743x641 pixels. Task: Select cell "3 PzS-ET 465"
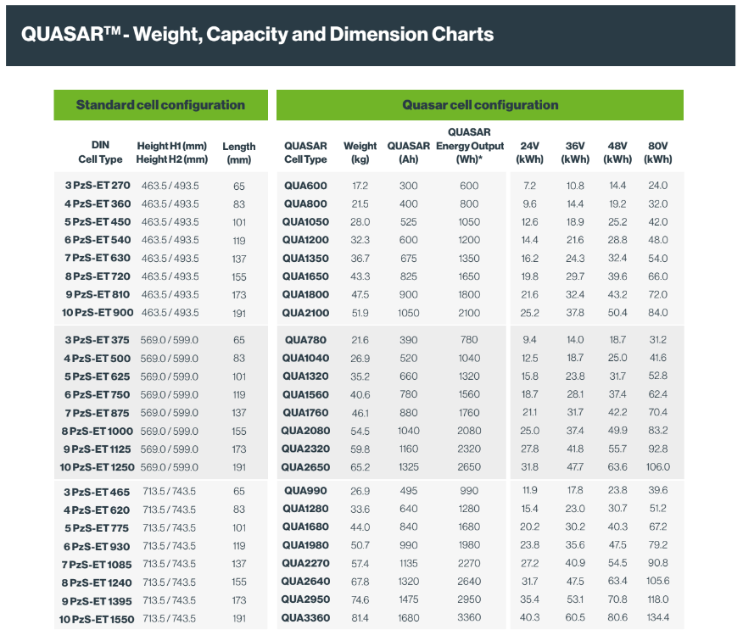(97, 493)
